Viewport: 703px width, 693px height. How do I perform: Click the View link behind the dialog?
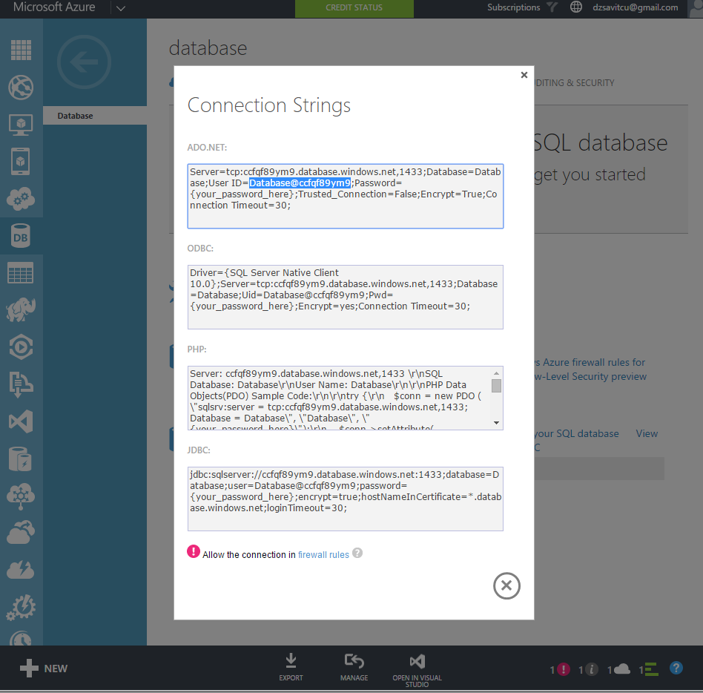[647, 434]
